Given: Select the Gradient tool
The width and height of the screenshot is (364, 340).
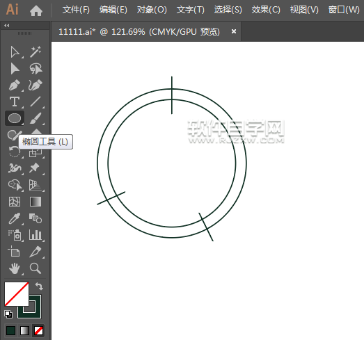Looking at the screenshot, I should [x=35, y=202].
